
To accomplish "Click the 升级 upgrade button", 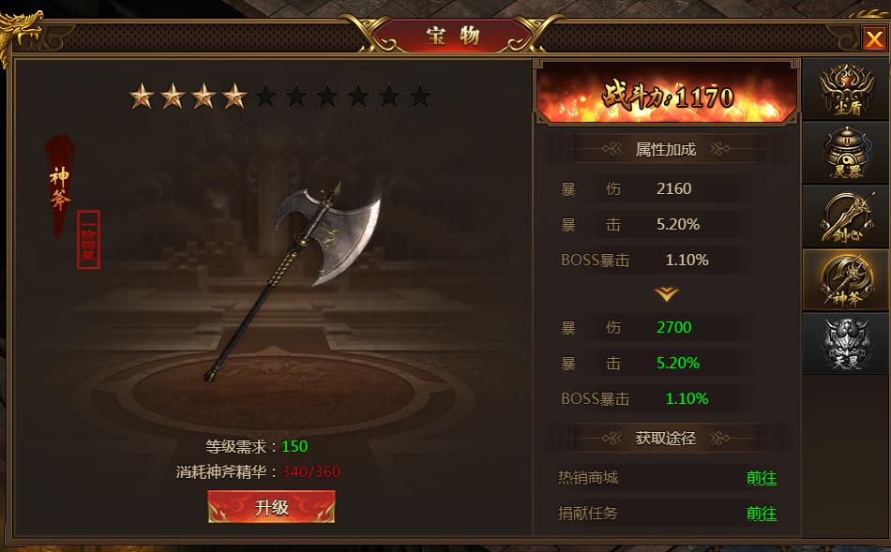I will click(x=271, y=507).
